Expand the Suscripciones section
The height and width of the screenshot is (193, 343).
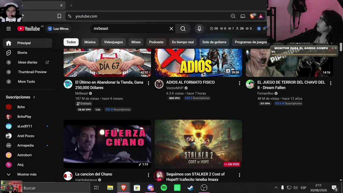point(21,97)
